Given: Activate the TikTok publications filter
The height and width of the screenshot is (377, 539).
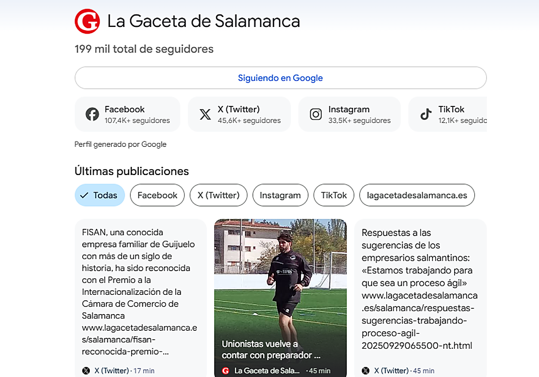Looking at the screenshot, I should pos(334,195).
